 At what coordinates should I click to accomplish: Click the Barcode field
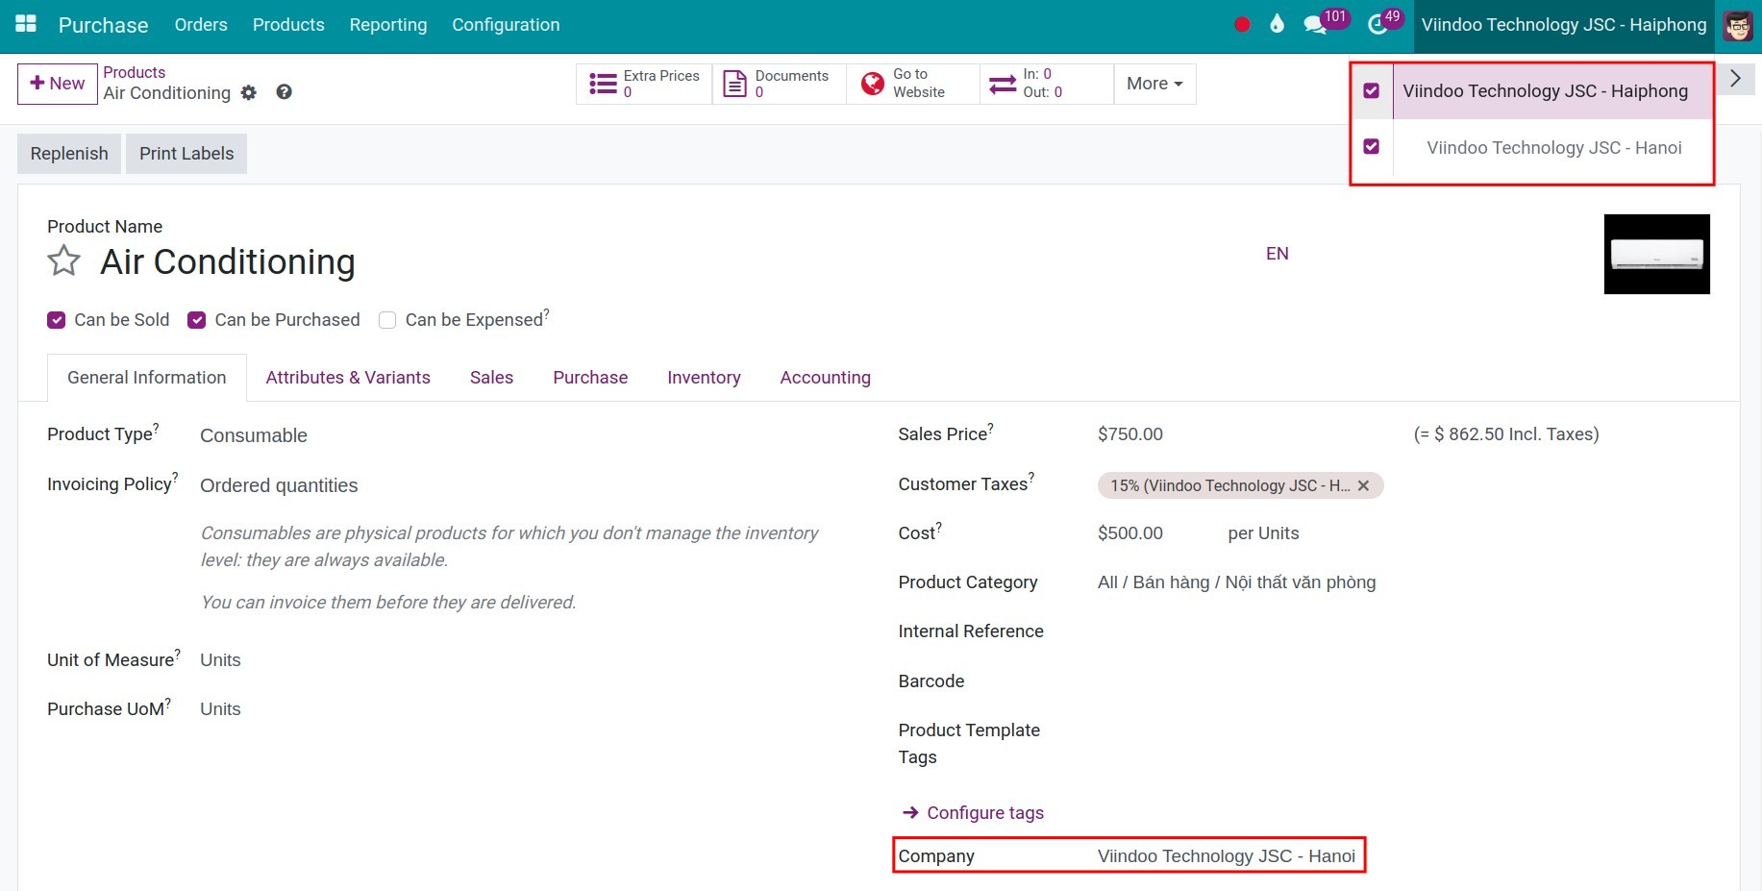pos(1403,681)
